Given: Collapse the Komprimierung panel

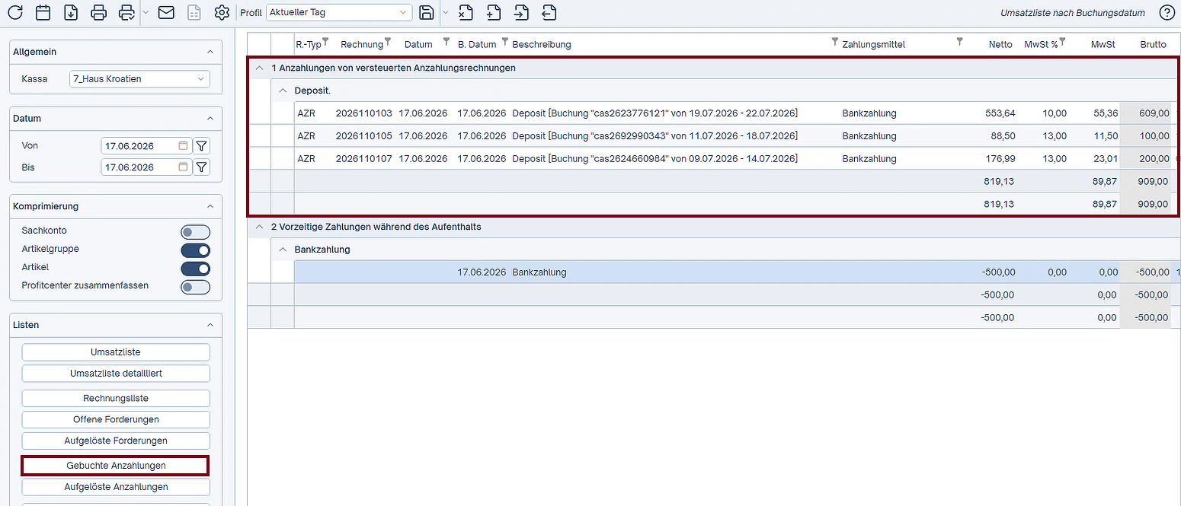Looking at the screenshot, I should tap(210, 206).
